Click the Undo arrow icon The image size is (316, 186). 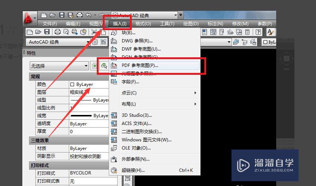point(89,15)
